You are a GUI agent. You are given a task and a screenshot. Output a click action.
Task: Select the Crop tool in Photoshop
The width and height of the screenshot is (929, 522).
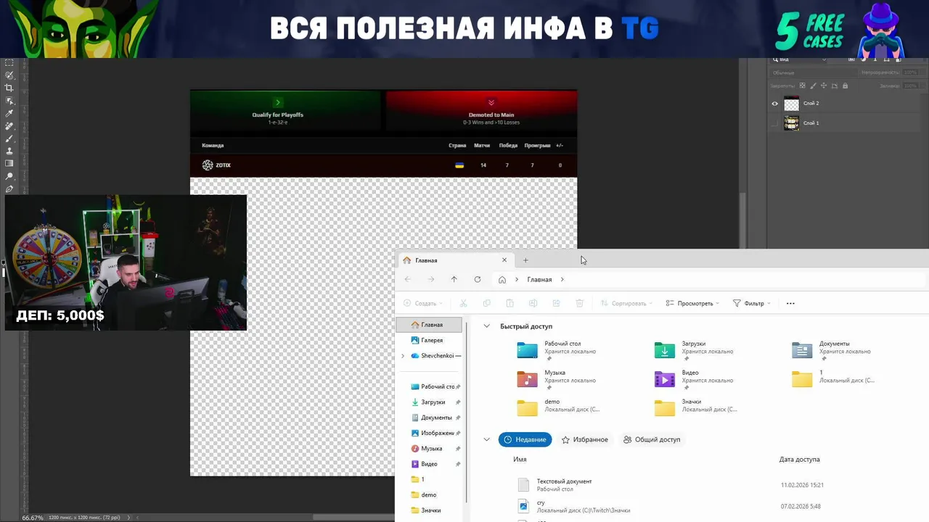(9, 88)
